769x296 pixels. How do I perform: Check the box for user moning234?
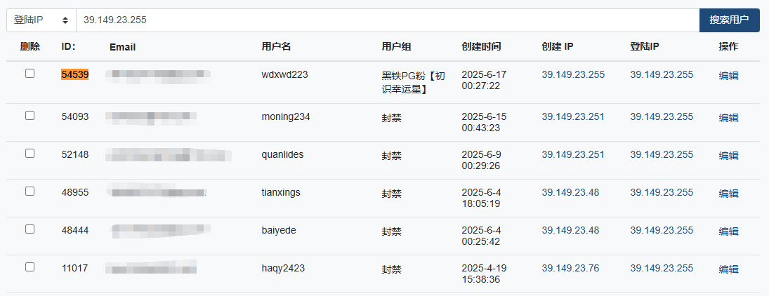29,116
